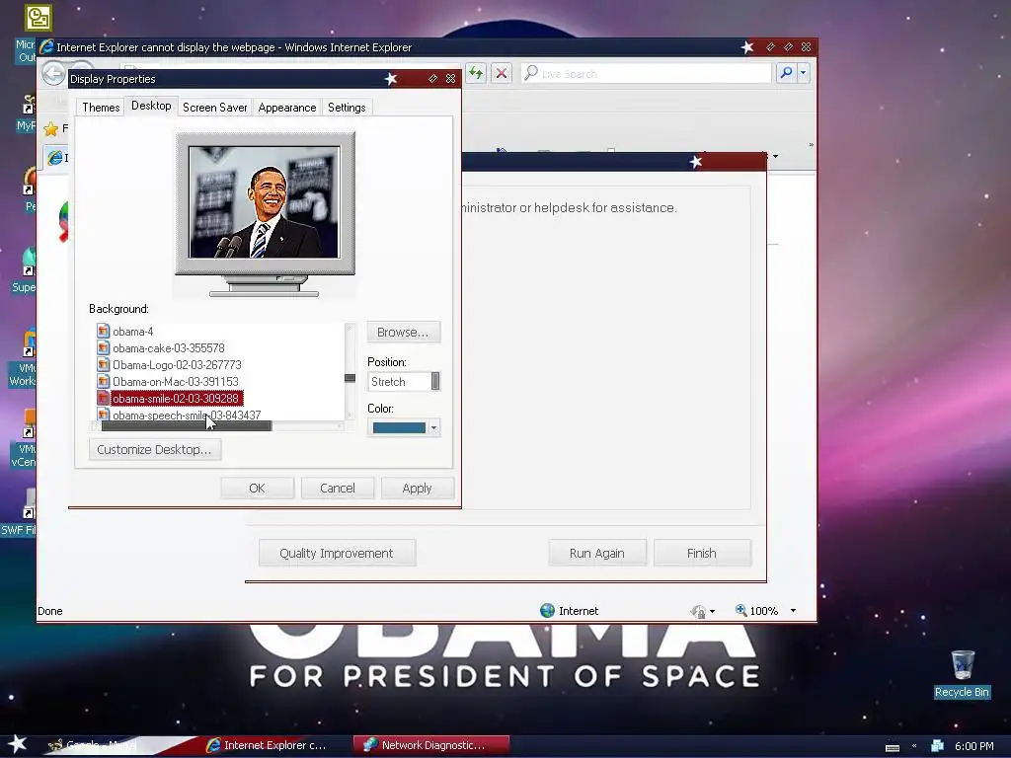Switch to Network Diagnostics taskbar button
The height and width of the screenshot is (758, 1011).
[x=432, y=745]
